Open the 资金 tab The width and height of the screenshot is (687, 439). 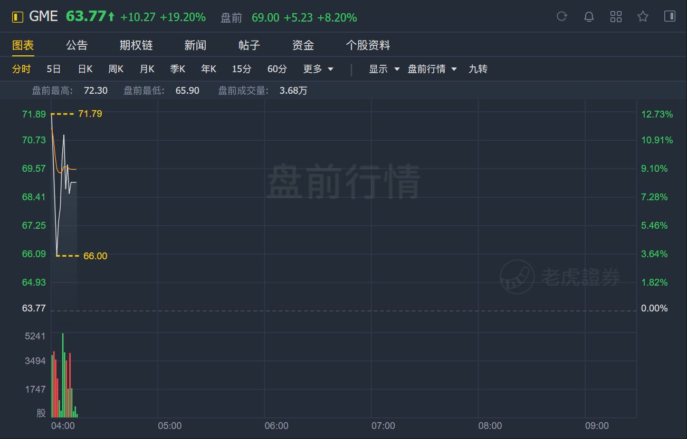pos(303,45)
